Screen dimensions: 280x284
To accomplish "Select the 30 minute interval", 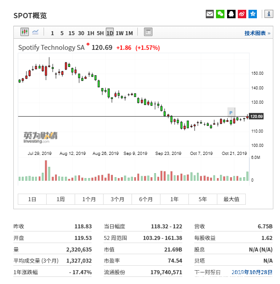I will coord(81,33).
